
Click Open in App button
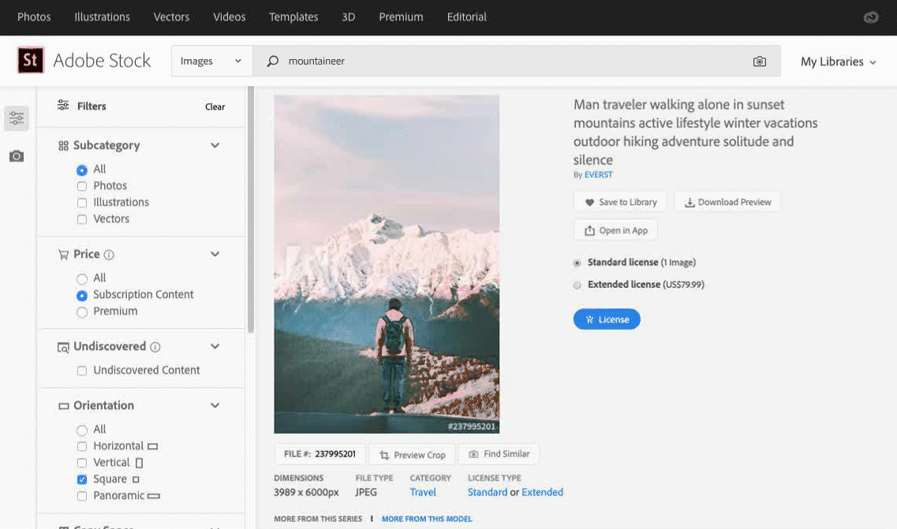[615, 230]
